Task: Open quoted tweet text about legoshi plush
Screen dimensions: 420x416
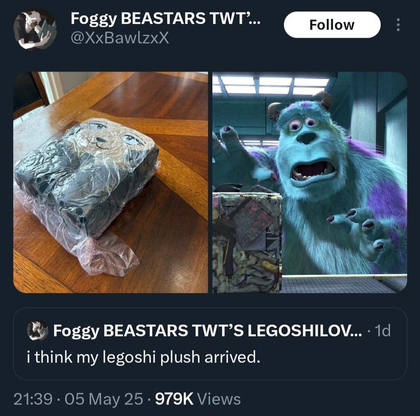Action: [x=143, y=357]
